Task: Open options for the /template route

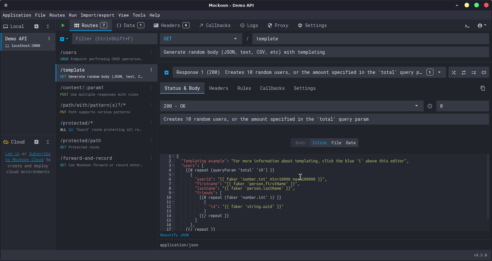Action: pos(151,70)
